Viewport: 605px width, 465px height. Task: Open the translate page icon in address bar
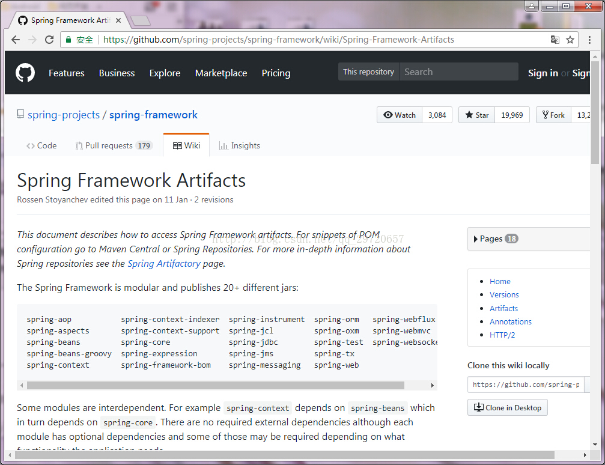pyautogui.click(x=555, y=40)
